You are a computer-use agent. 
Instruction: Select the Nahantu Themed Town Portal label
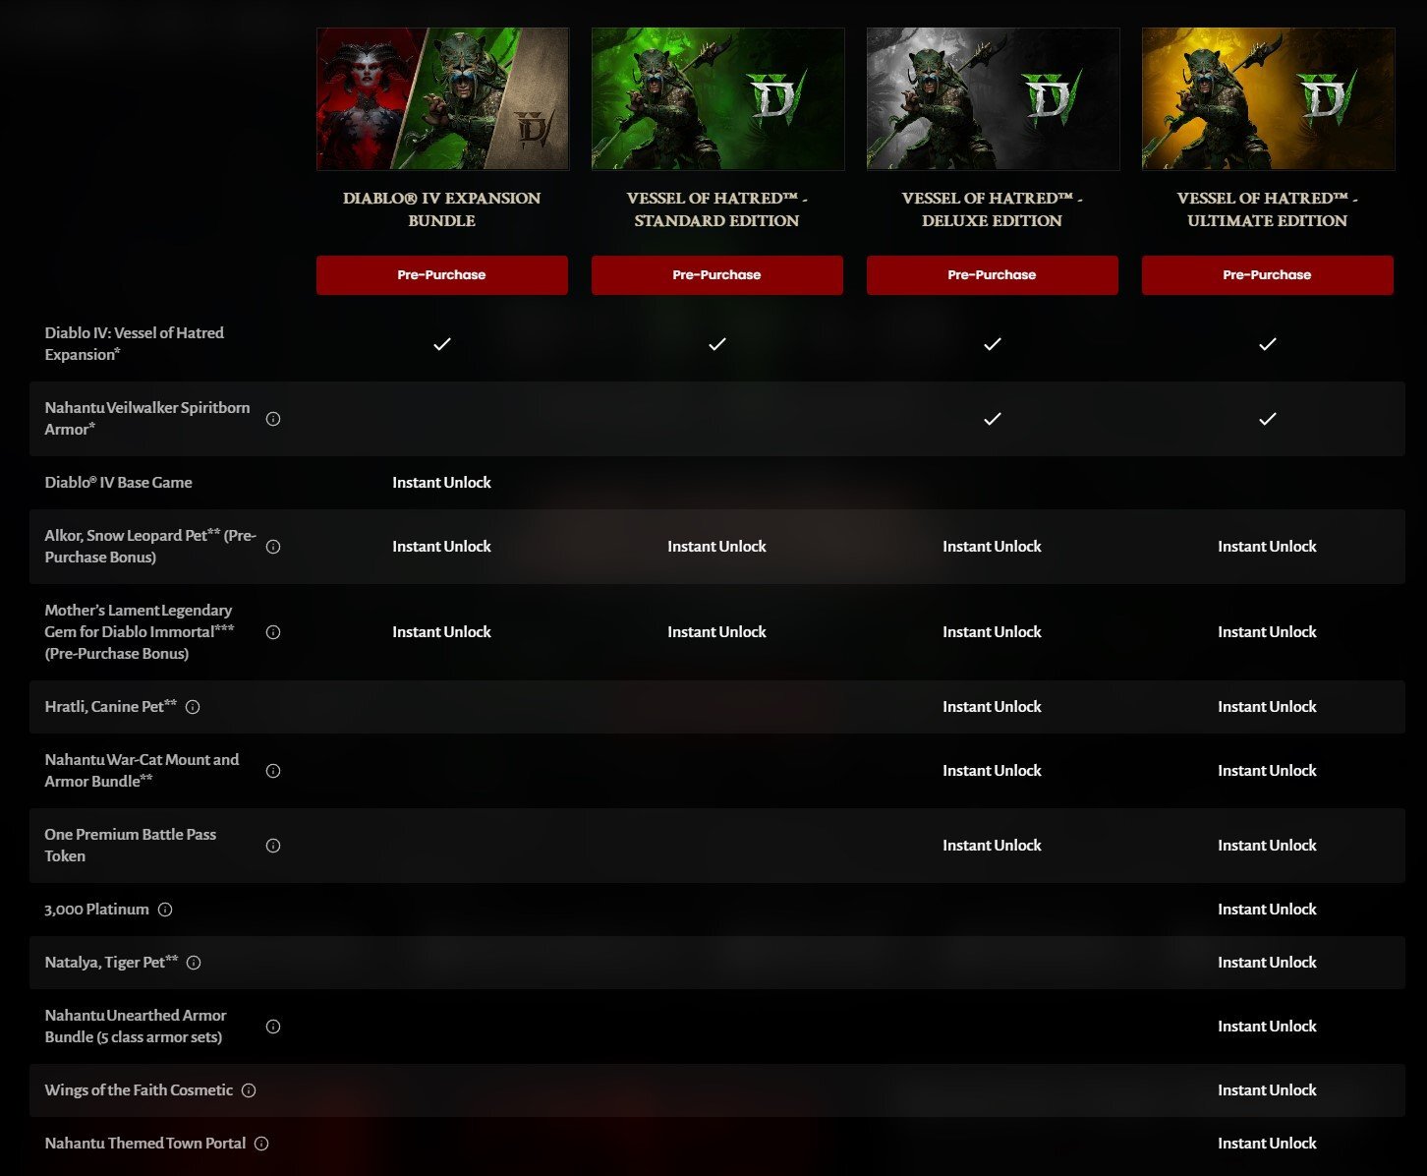(x=145, y=1144)
